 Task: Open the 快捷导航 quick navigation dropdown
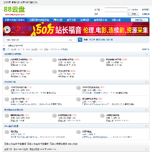coord(139,20)
